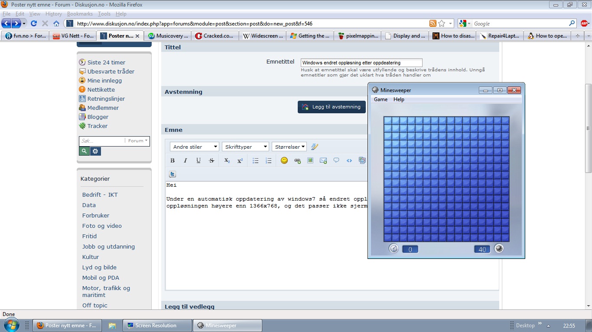Click the sidebar search text field
This screenshot has height=332, width=592.
[102, 140]
